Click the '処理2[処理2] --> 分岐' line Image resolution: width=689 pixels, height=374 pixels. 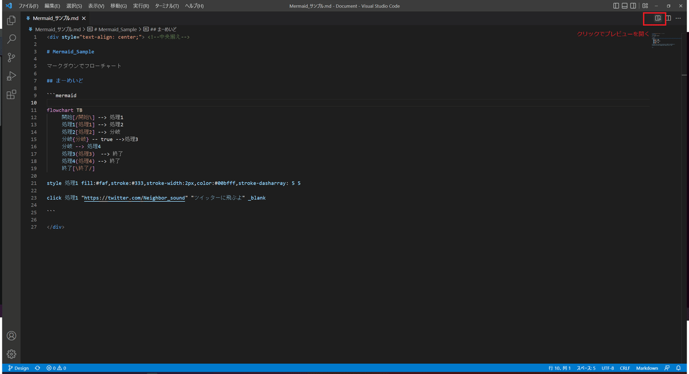(x=91, y=132)
